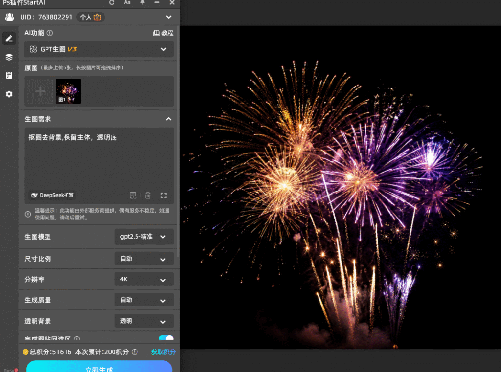Viewport: 501px width, 372px height.
Task: Expand prompt box with fullscreen icon
Action: (163, 196)
